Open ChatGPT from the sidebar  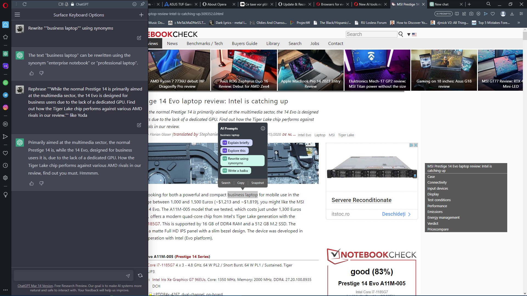click(x=5, y=54)
